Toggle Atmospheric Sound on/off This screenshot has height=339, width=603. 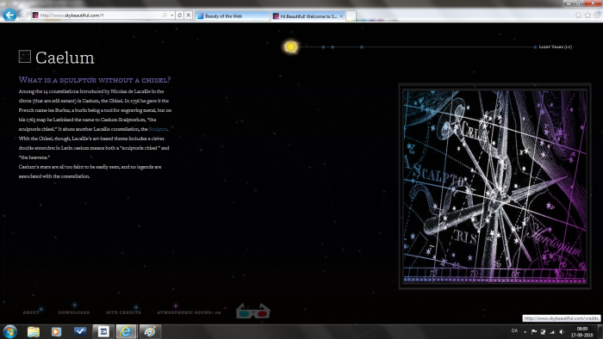tap(189, 312)
